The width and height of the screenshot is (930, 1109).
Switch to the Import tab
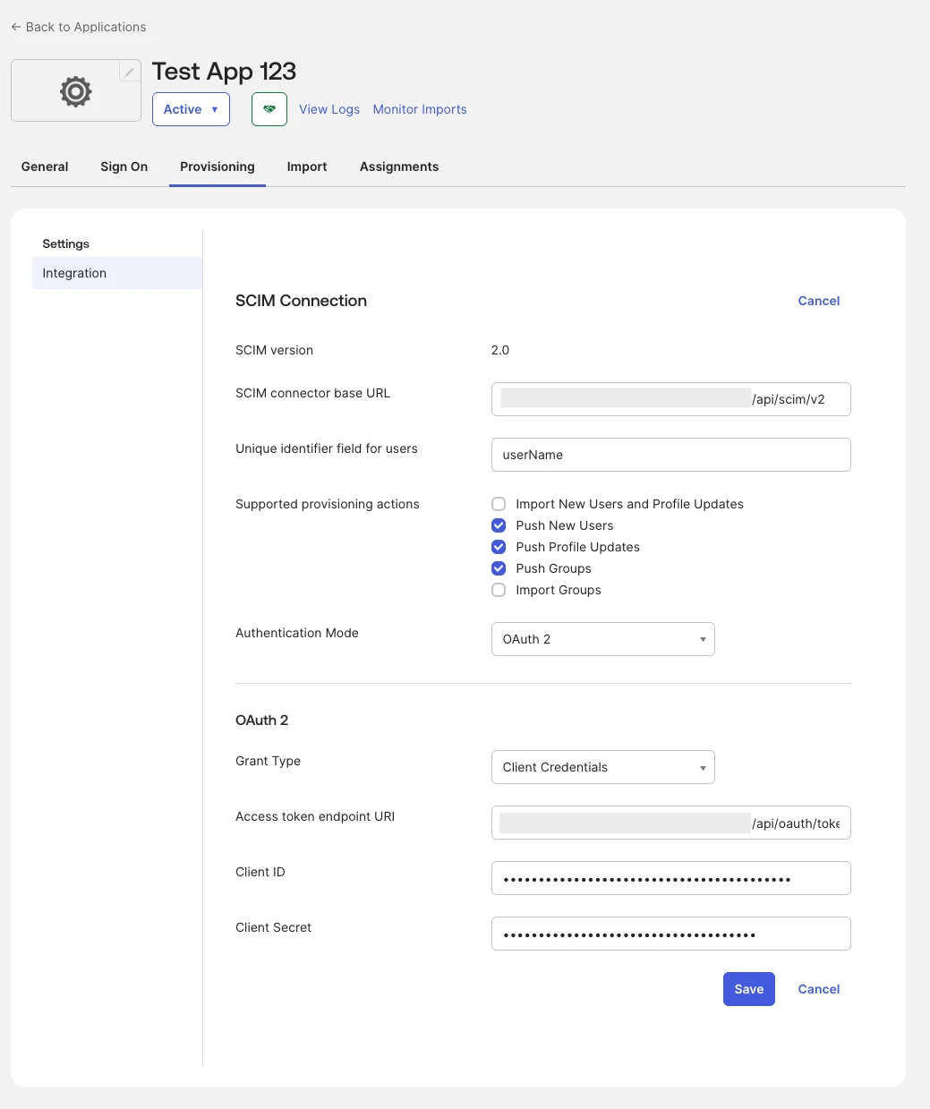point(307,166)
